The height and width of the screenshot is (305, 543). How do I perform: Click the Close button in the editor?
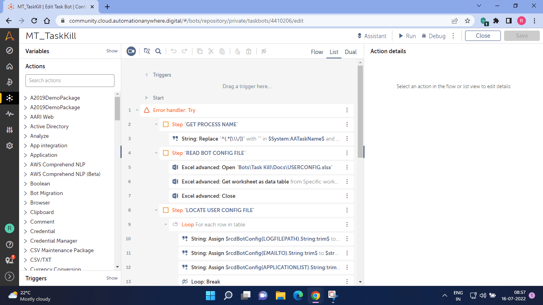[x=483, y=36]
